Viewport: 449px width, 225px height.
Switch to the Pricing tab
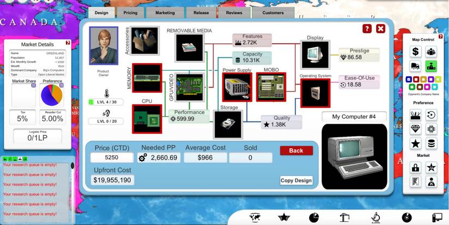(x=130, y=13)
